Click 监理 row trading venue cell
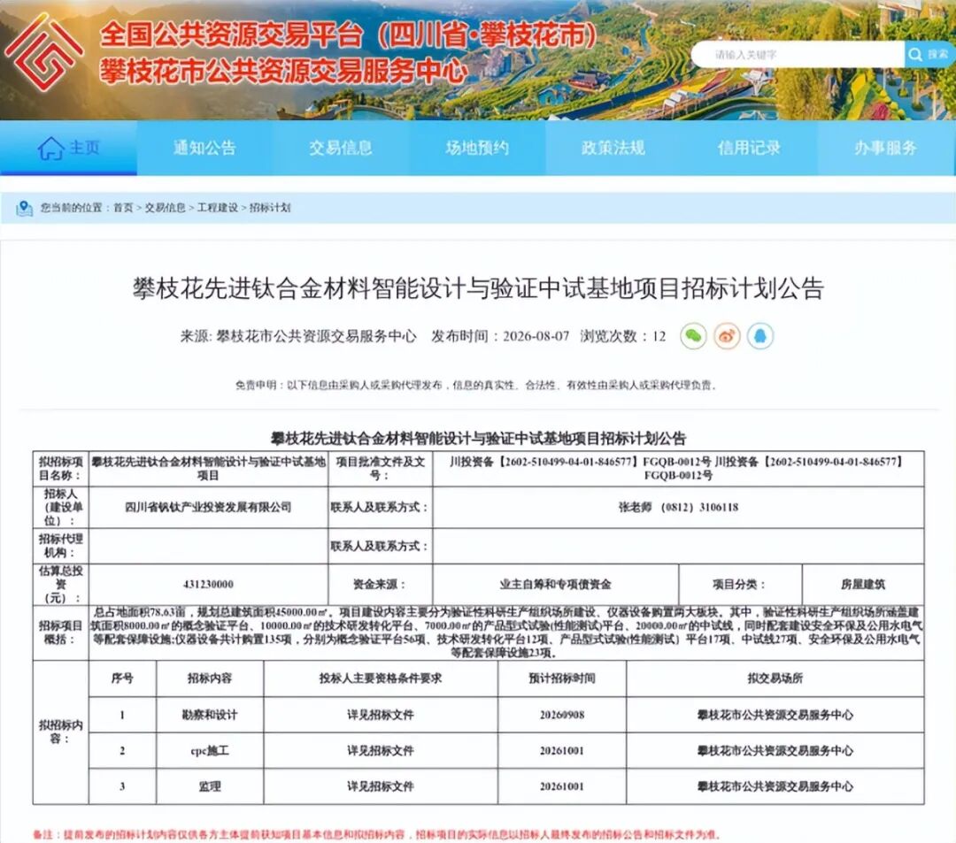This screenshot has width=956, height=843. [x=775, y=786]
